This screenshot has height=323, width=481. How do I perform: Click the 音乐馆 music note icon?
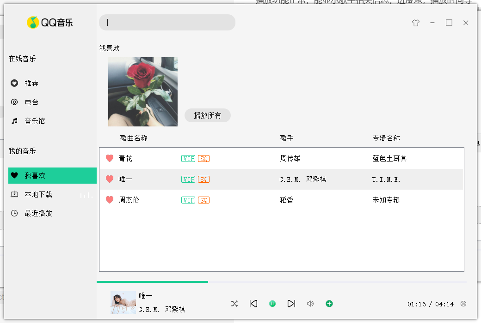click(x=14, y=121)
